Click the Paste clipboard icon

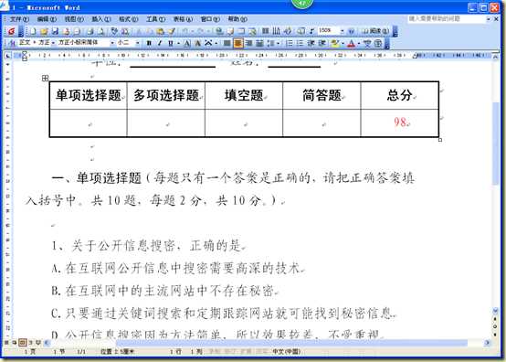point(160,31)
